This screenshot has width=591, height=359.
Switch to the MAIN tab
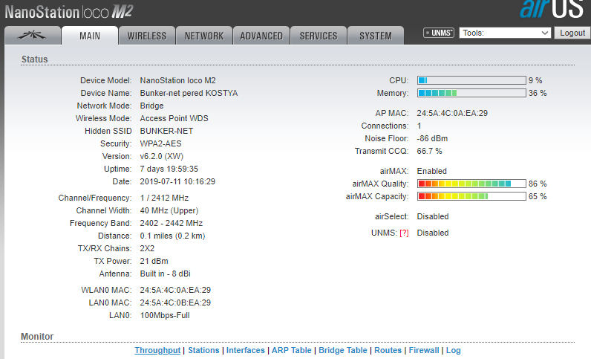89,36
